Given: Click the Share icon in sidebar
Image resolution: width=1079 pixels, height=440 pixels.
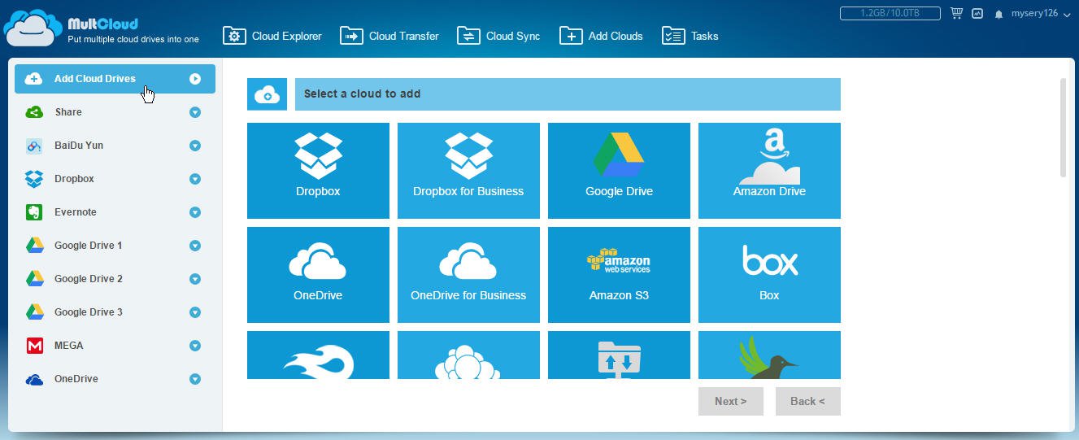Looking at the screenshot, I should 34,112.
